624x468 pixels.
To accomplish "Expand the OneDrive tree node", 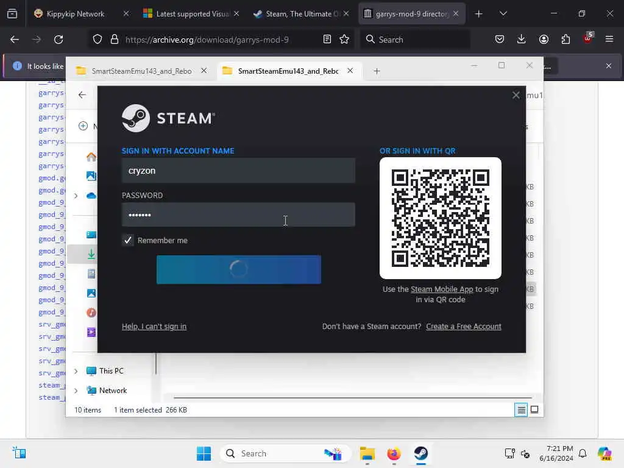I will (x=76, y=196).
